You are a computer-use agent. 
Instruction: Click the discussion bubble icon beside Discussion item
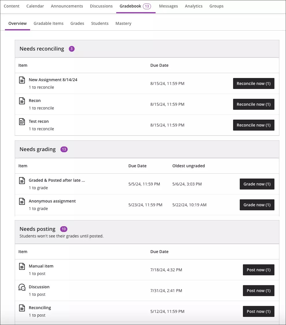[22, 287]
